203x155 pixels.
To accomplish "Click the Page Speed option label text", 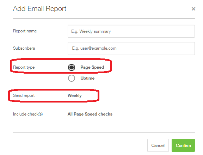I will tap(92, 67).
